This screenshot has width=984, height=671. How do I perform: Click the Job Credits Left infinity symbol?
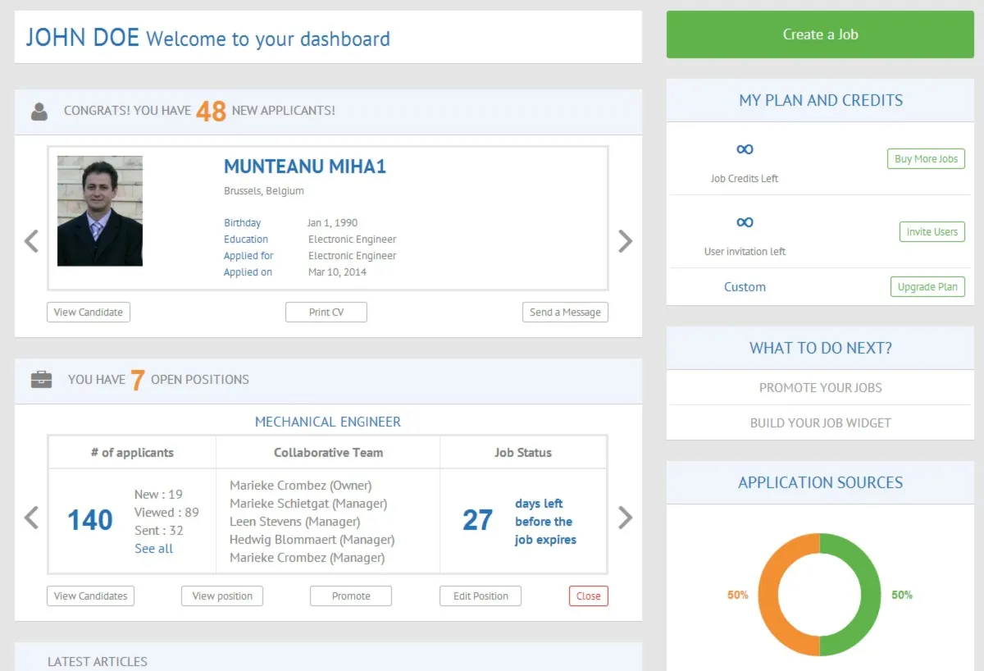click(x=745, y=149)
